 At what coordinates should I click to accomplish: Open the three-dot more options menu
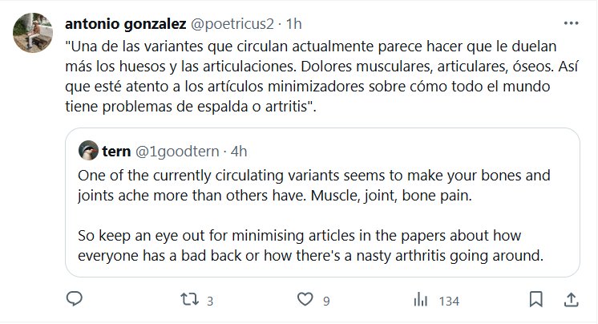[x=568, y=21]
